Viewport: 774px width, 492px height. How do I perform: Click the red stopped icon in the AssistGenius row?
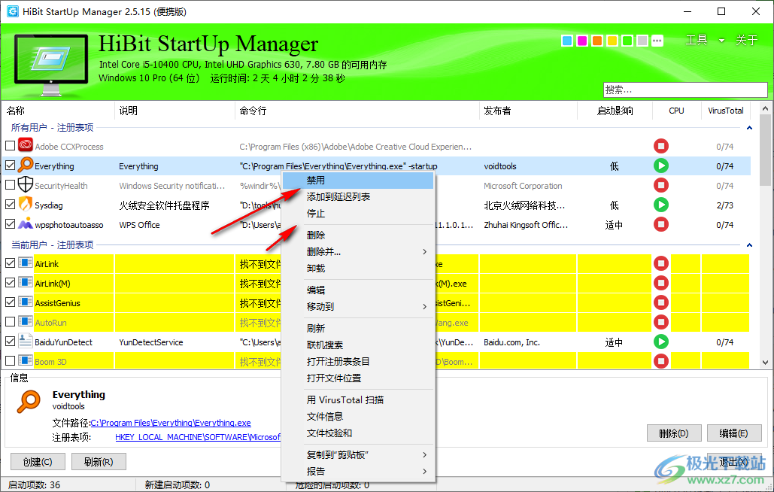(x=661, y=302)
